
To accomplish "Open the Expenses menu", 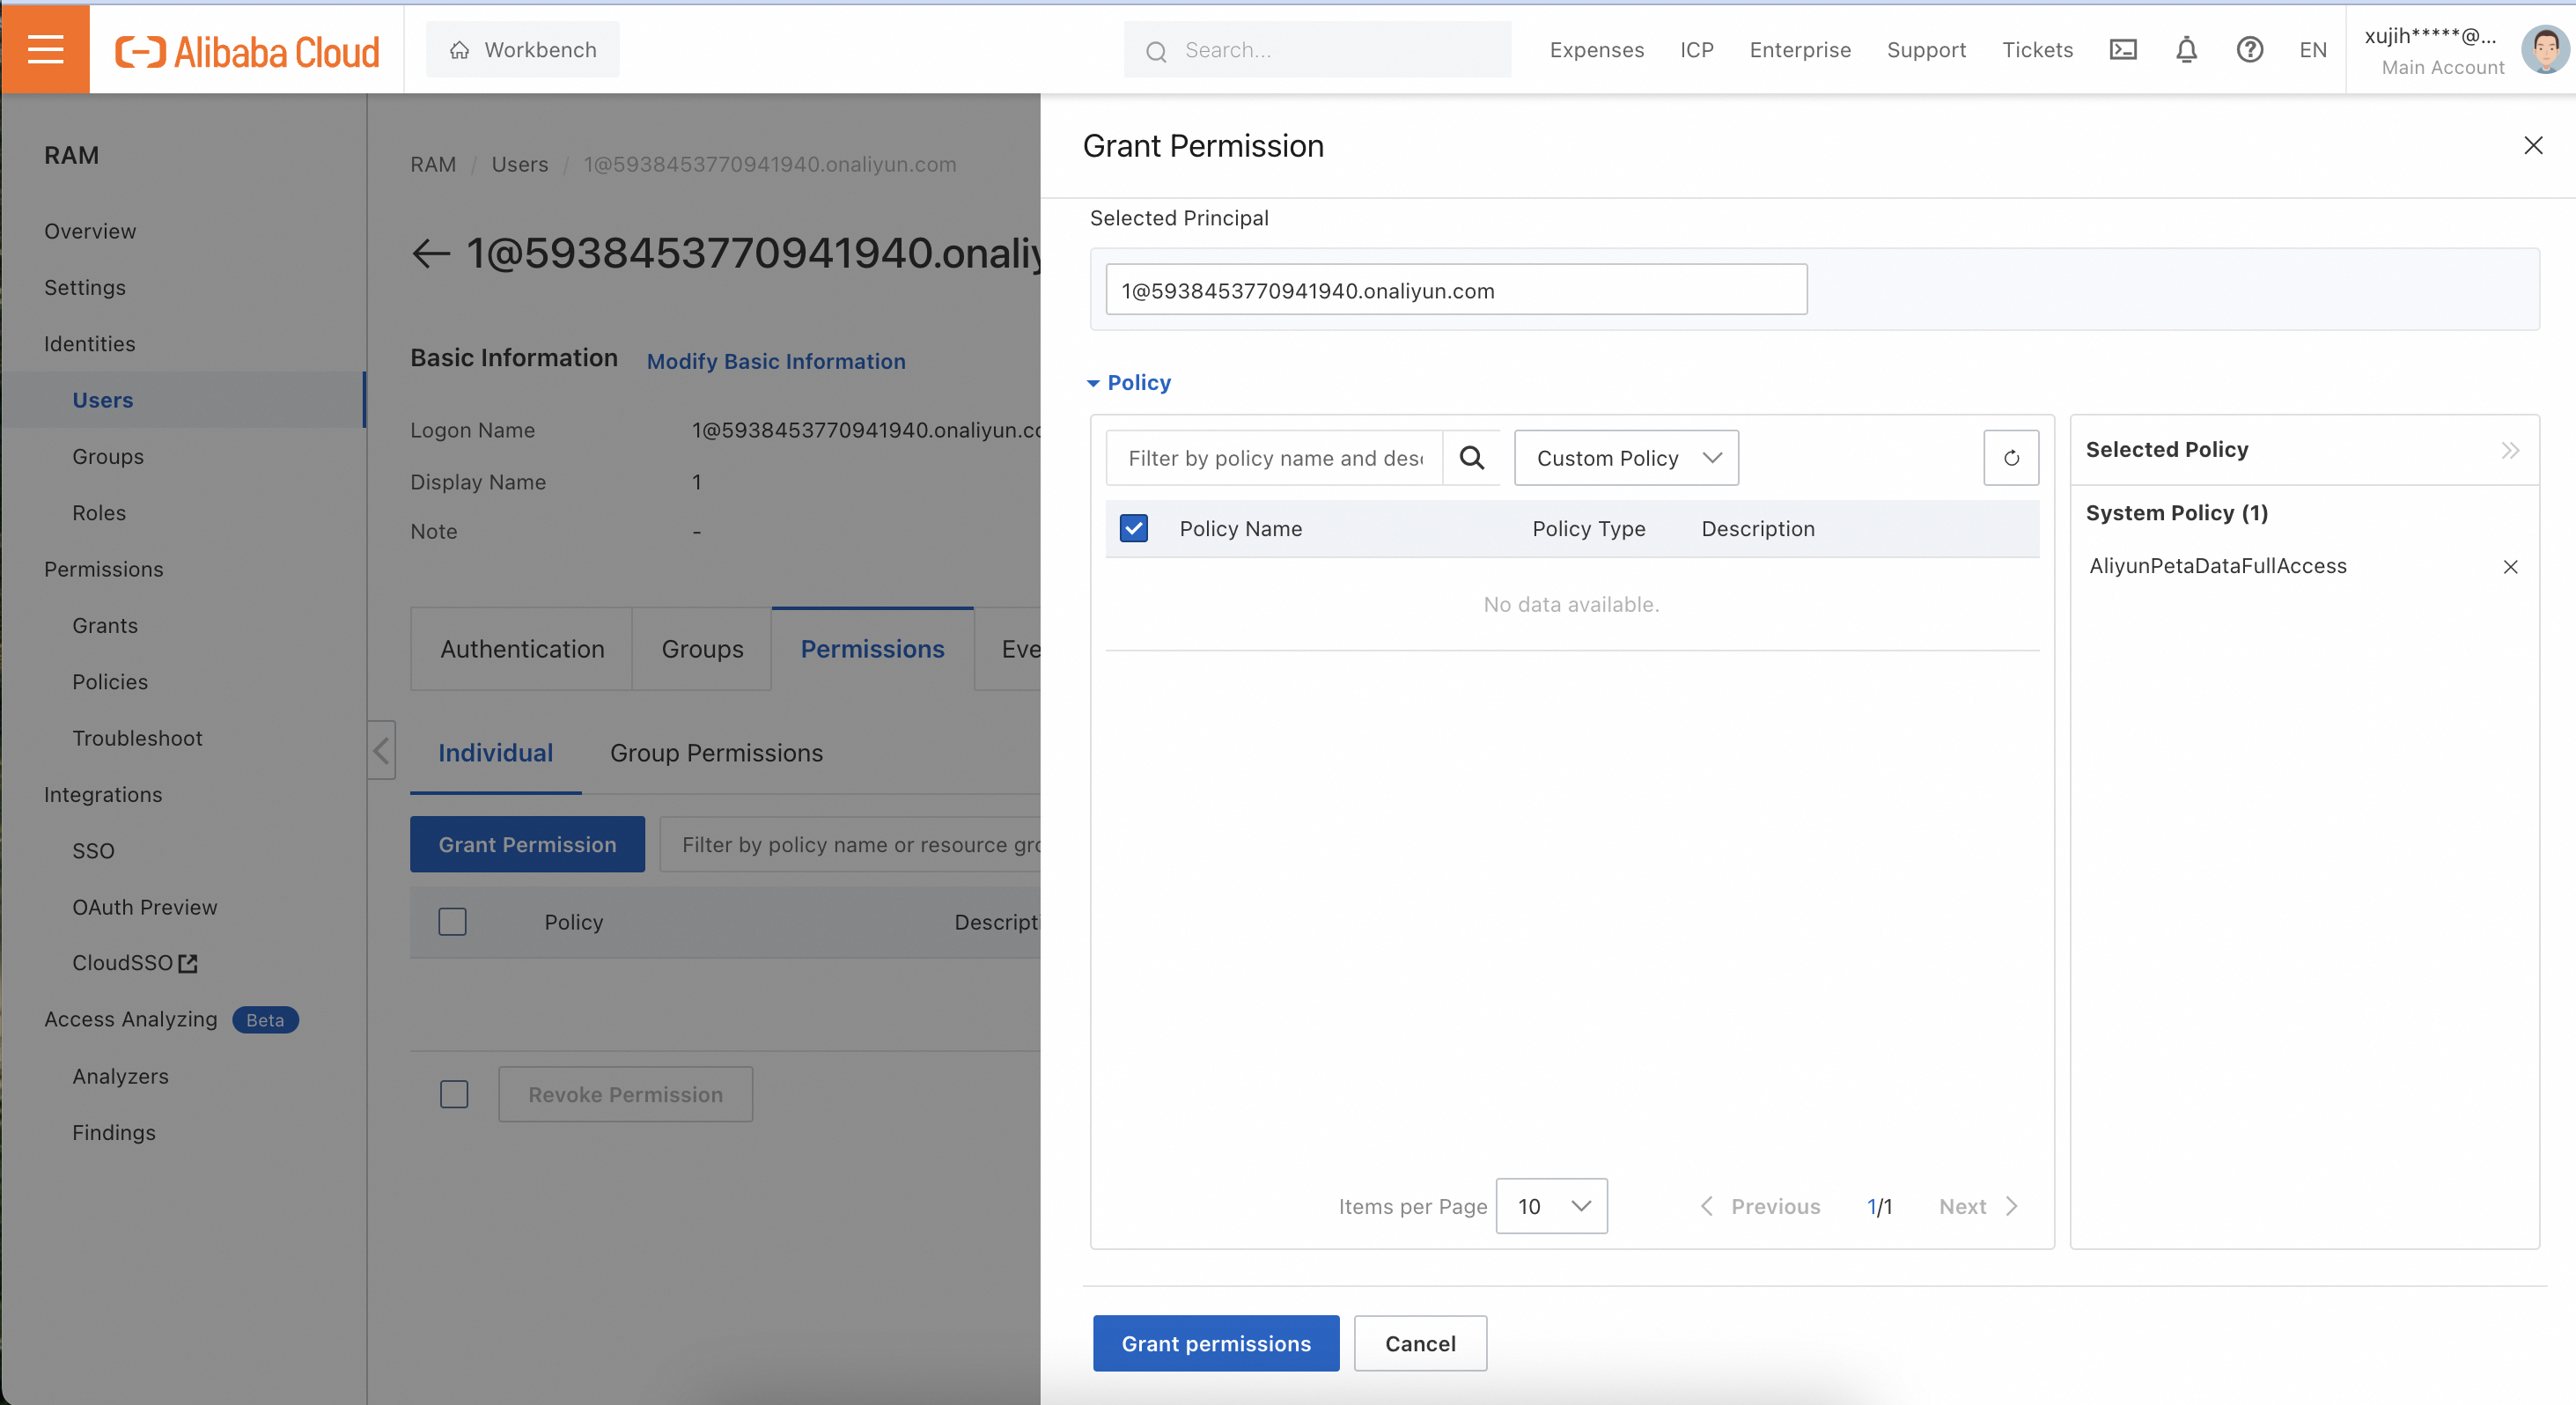I will click(x=1596, y=50).
